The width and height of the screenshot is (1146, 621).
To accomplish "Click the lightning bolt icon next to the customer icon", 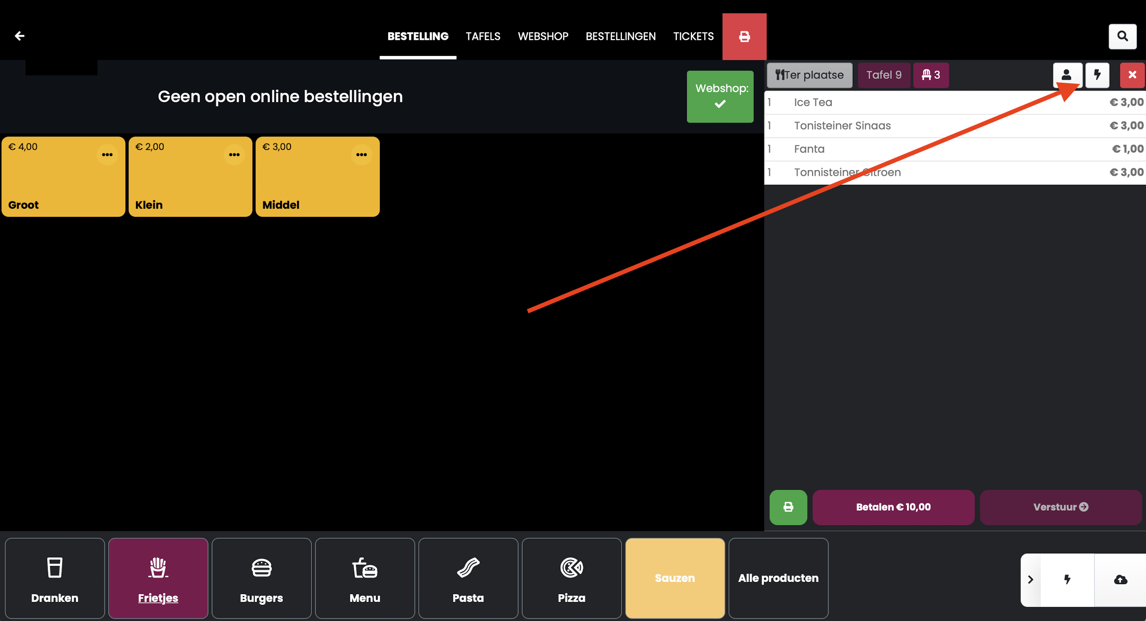I will pyautogui.click(x=1097, y=75).
